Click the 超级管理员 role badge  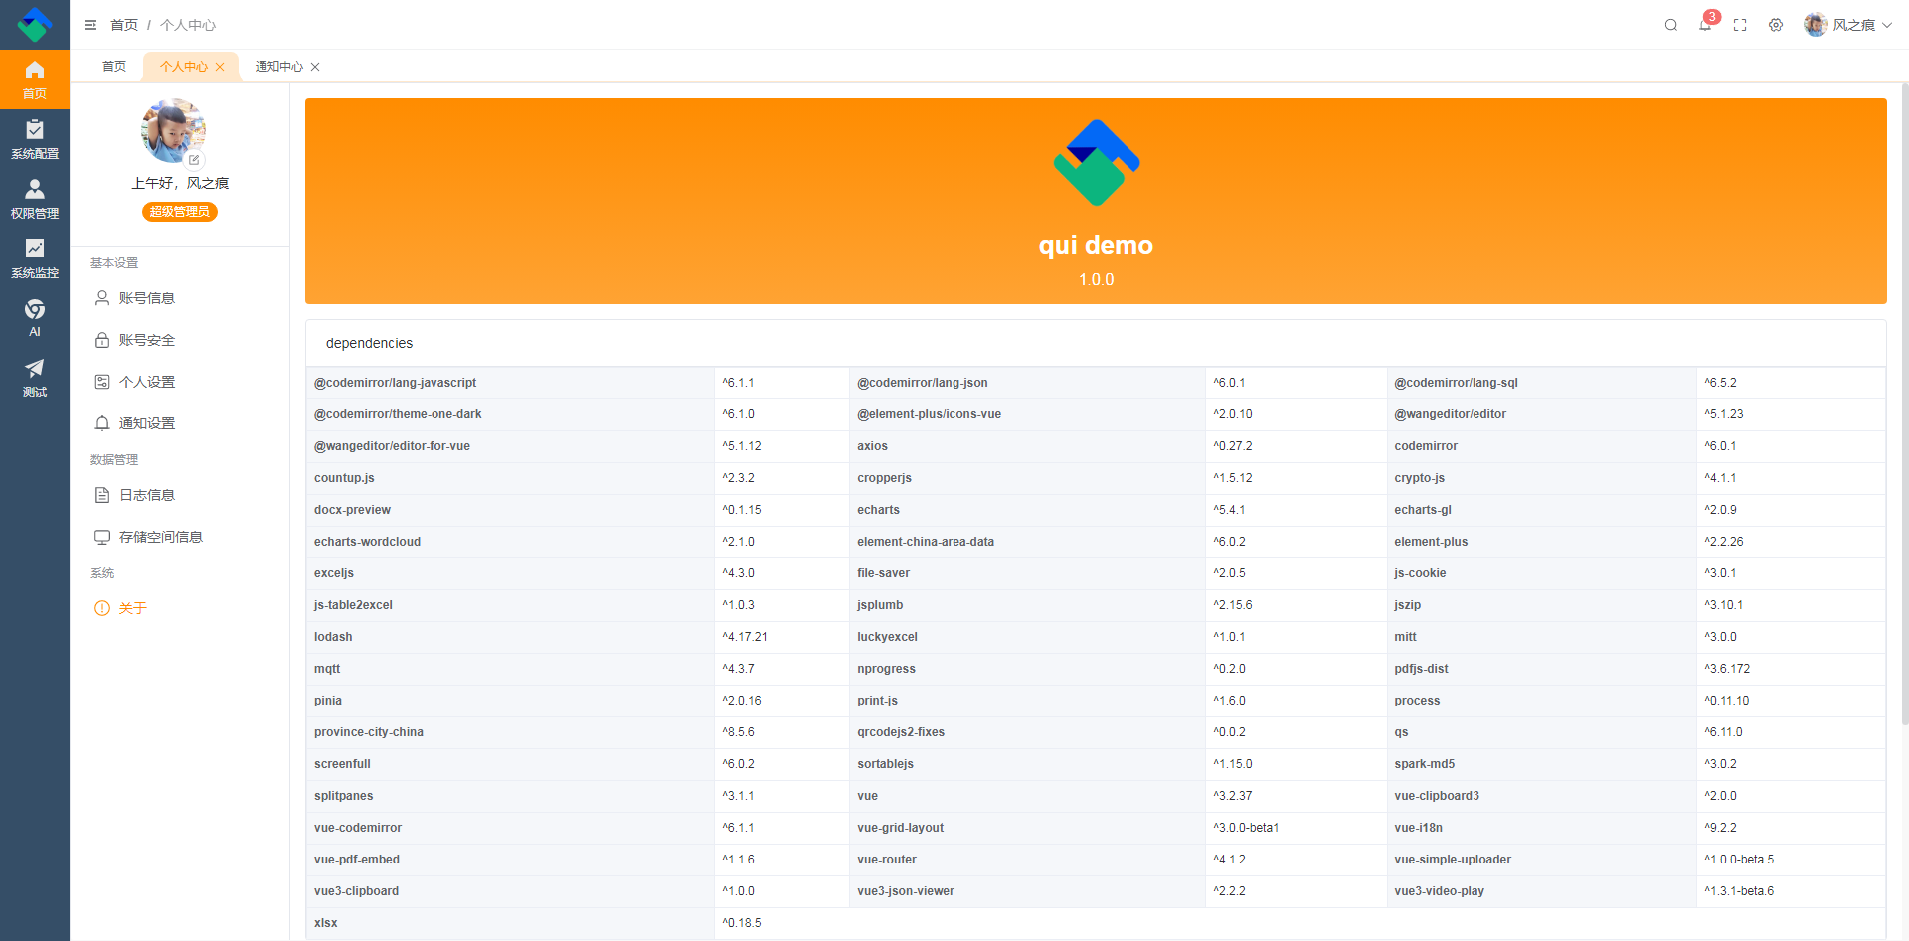pyautogui.click(x=180, y=212)
